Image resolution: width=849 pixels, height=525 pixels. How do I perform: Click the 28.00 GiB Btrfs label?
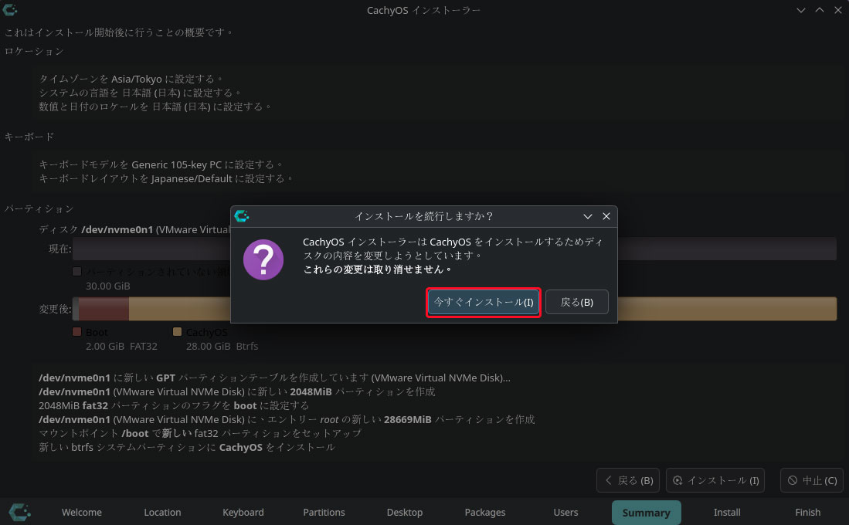click(222, 347)
